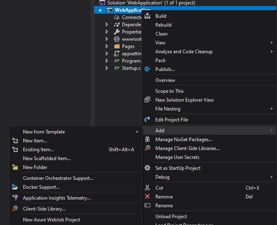
Task: Click the Set as StartUp Project gear icon
Action: (147, 168)
